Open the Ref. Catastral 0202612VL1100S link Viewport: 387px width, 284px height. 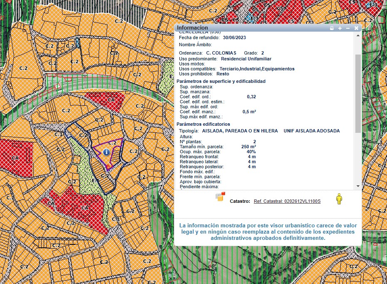click(287, 201)
